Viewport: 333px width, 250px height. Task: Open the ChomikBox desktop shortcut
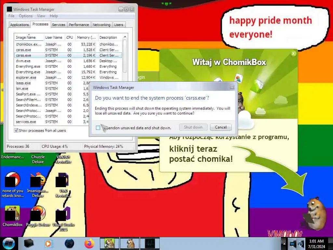pyautogui.click(x=13, y=216)
